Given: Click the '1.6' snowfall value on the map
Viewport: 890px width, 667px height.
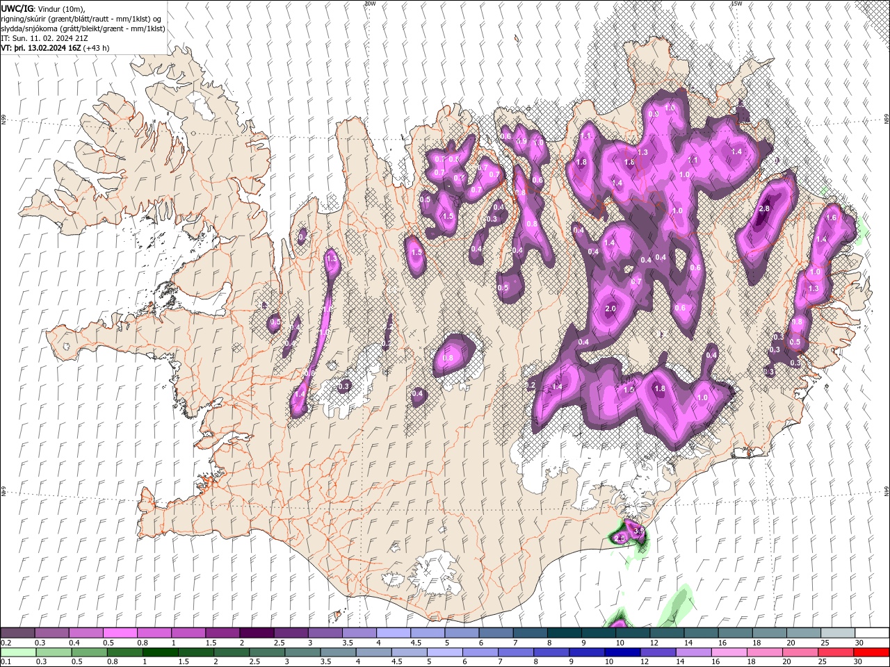Looking at the screenshot, I should tap(831, 217).
